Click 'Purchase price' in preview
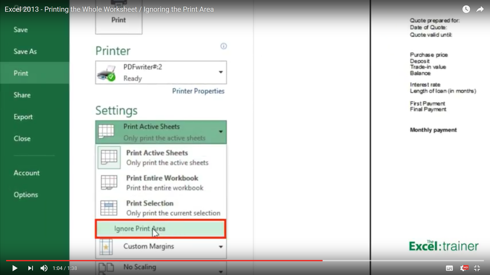Viewport: 490px width, 275px height. (429, 55)
